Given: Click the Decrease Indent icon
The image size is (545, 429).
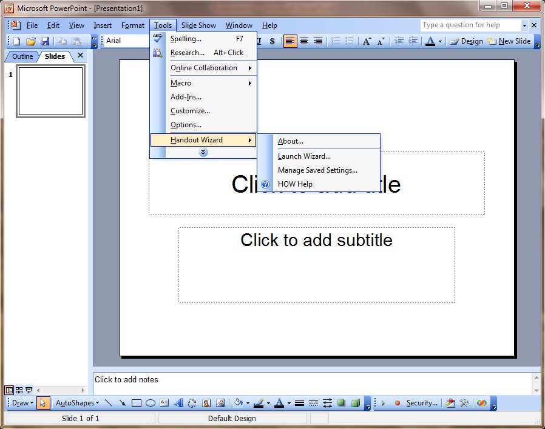Looking at the screenshot, I should (x=399, y=41).
